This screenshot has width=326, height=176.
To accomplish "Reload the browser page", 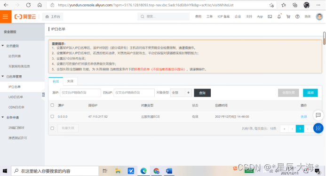I will [x=28, y=5].
